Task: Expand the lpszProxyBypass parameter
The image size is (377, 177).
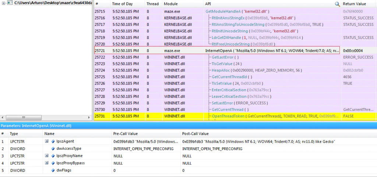Action: click(47, 163)
